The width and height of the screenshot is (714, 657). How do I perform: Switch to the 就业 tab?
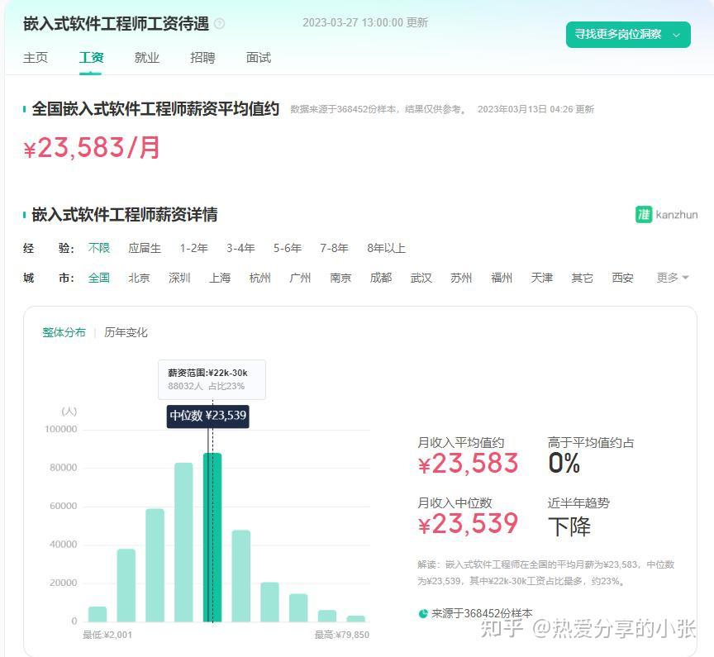pyautogui.click(x=146, y=58)
